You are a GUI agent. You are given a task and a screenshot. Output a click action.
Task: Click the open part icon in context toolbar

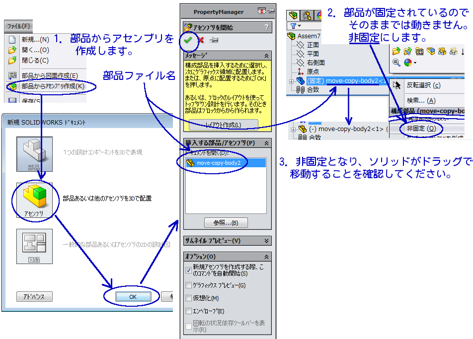click(396, 51)
